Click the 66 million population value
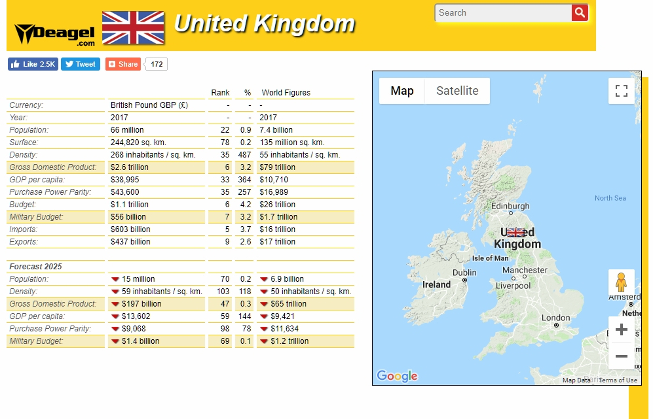Image resolution: width=653 pixels, height=419 pixels. 127,130
